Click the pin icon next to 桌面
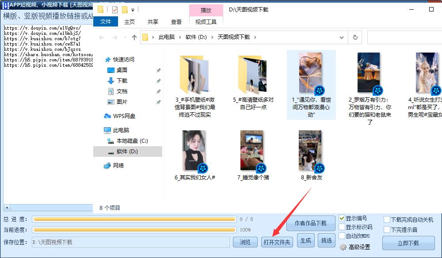 (158, 70)
